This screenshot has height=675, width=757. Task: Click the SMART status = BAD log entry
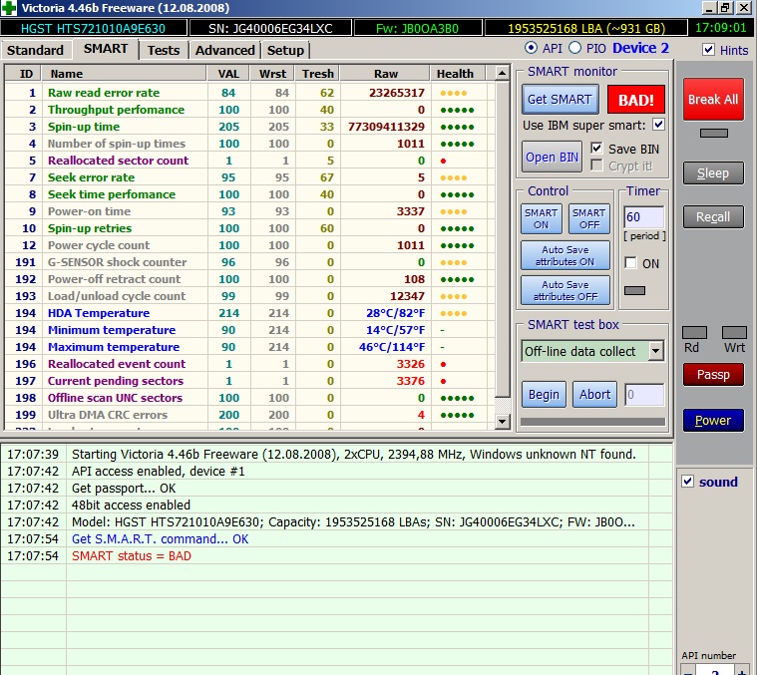tap(132, 555)
